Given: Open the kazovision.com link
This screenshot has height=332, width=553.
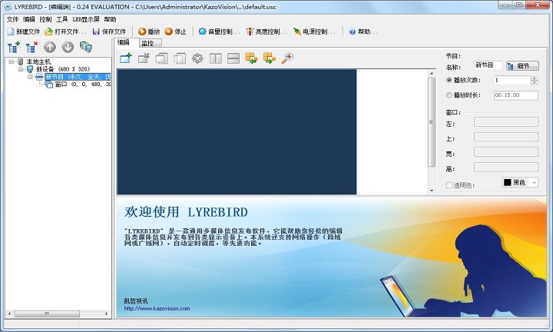Looking at the screenshot, I should click(157, 308).
